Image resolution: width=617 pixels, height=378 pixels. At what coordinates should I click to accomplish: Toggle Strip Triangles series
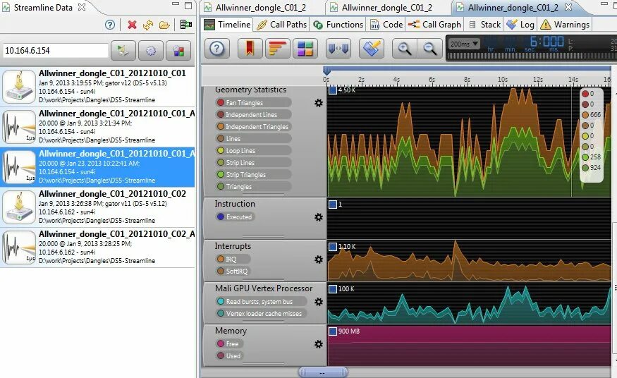[x=253, y=175]
